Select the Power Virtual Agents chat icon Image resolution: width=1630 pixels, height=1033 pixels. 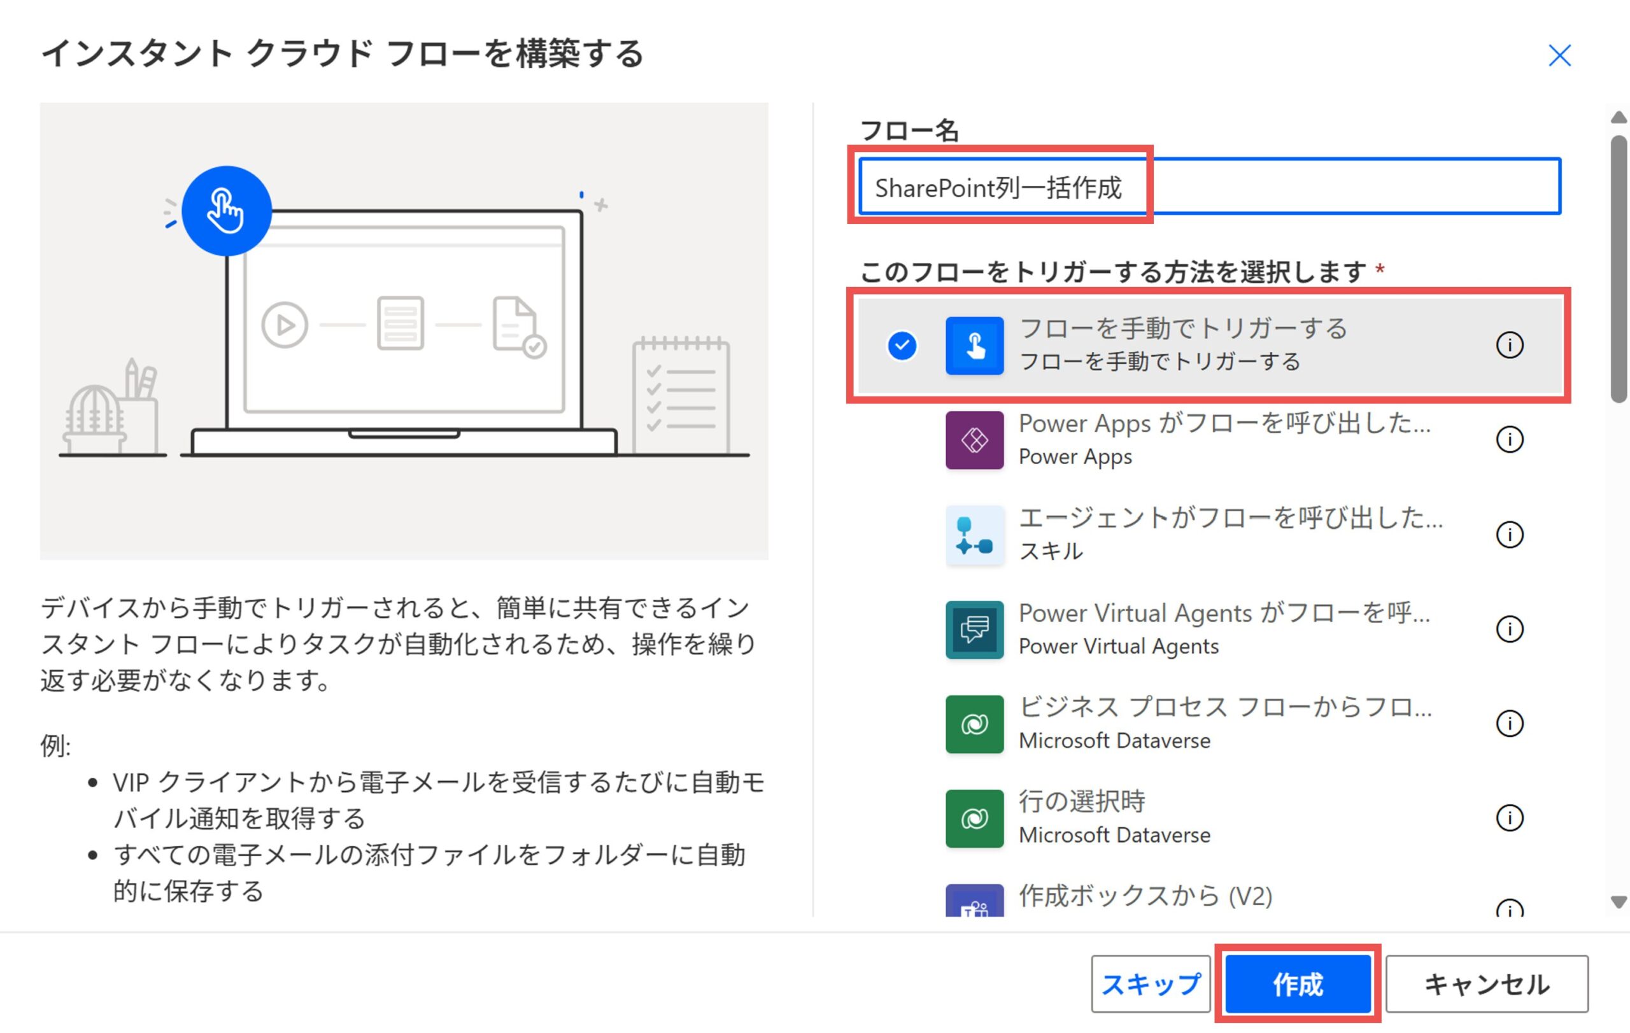[974, 629]
